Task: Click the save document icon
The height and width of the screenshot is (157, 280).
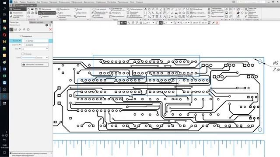Action: (x=36, y=9)
